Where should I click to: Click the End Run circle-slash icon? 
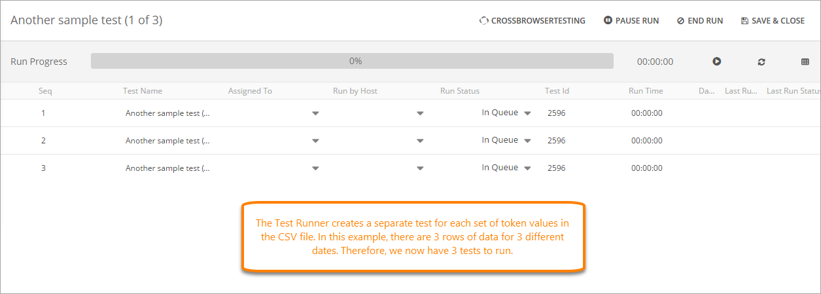(x=680, y=21)
